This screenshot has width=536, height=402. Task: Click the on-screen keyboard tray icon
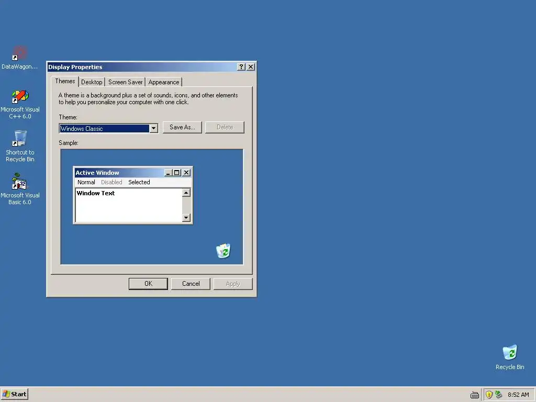474,395
